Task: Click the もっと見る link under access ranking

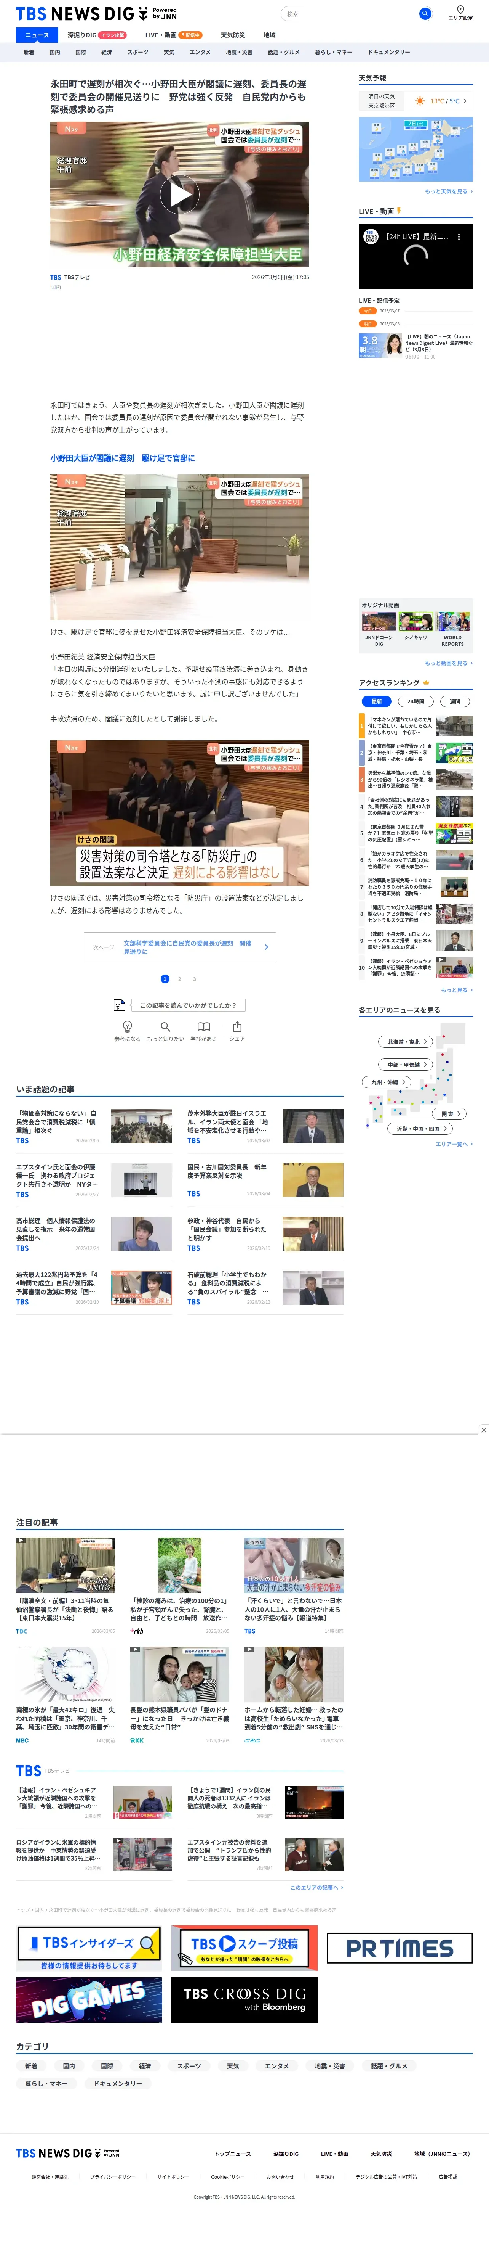Action: 457,990
